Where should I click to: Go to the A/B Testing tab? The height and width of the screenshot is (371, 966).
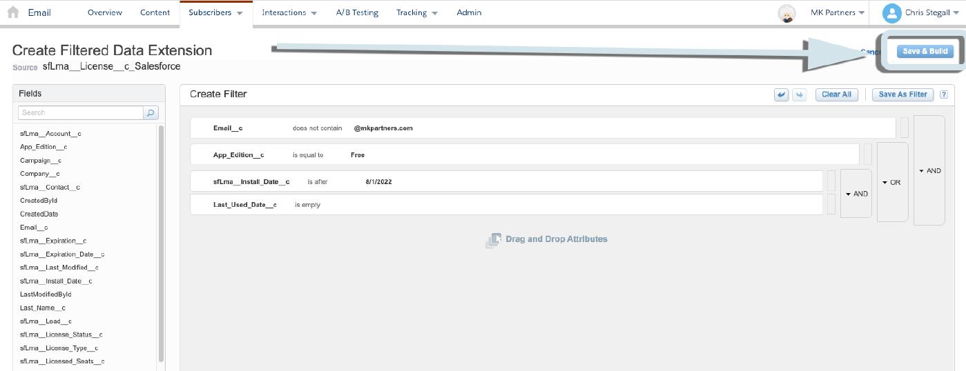[x=356, y=12]
